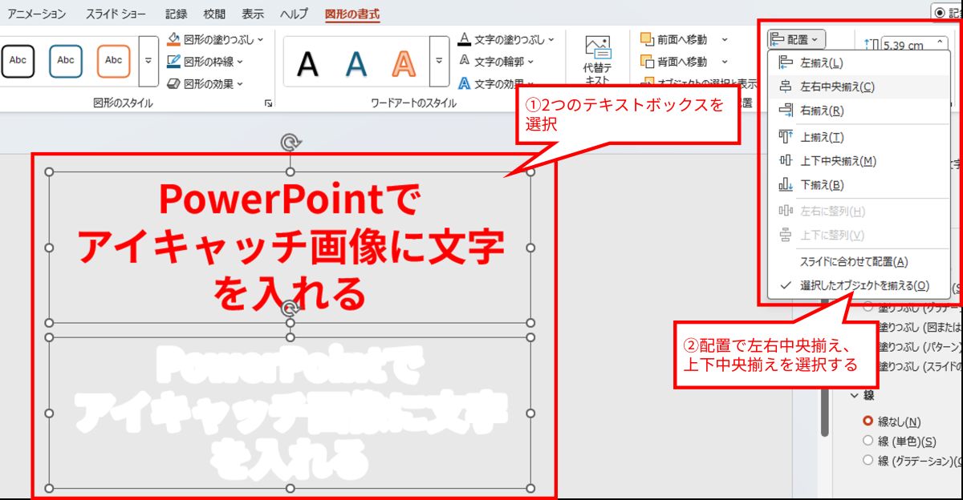Click the red PowerPoint title text box
Viewport: 963px width, 500px height.
290,248
